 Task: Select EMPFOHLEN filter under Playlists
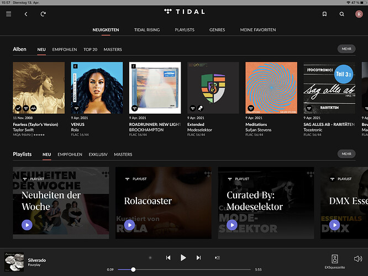point(70,155)
